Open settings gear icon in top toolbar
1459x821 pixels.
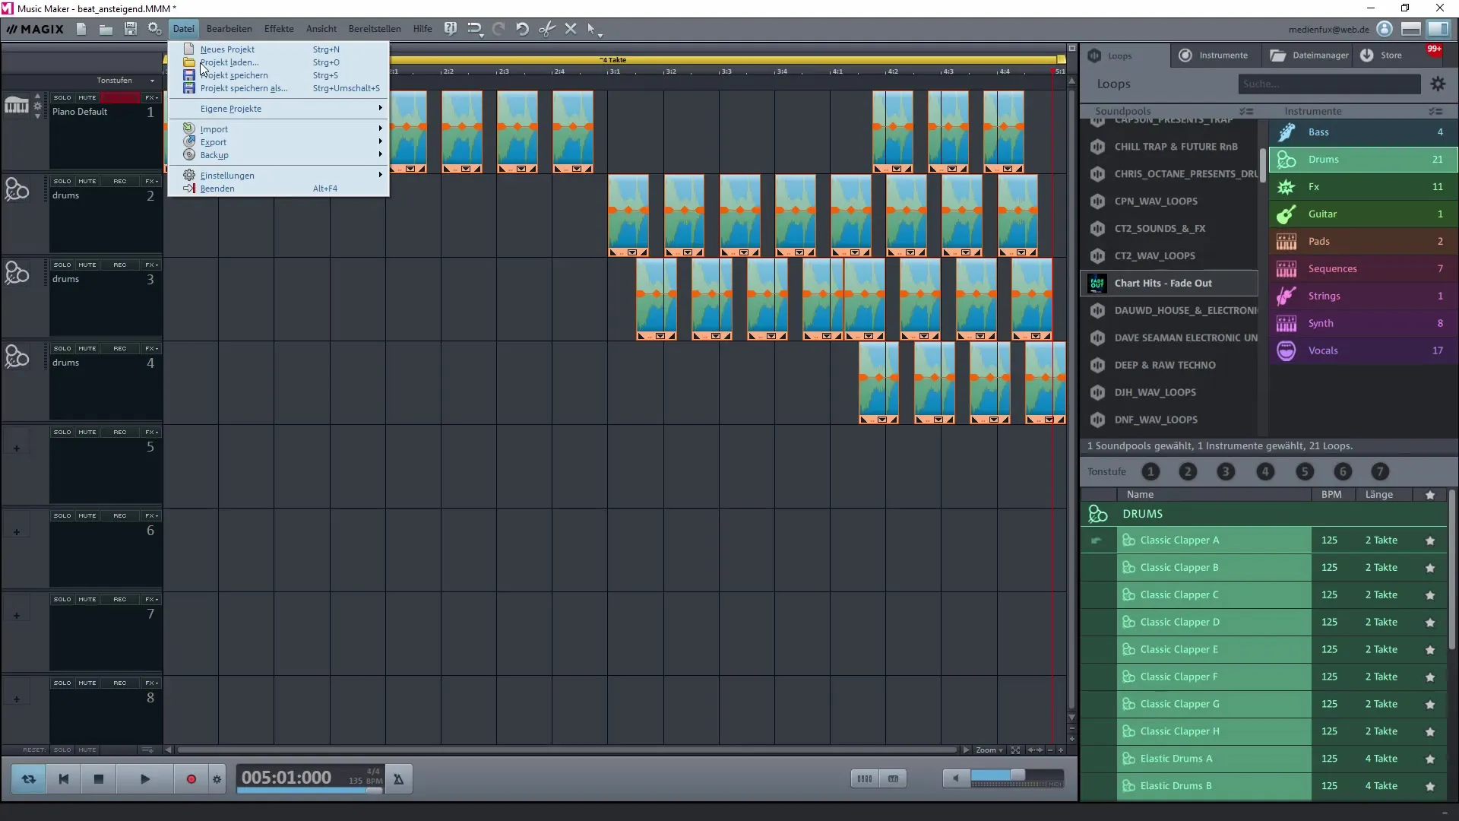coord(154,29)
